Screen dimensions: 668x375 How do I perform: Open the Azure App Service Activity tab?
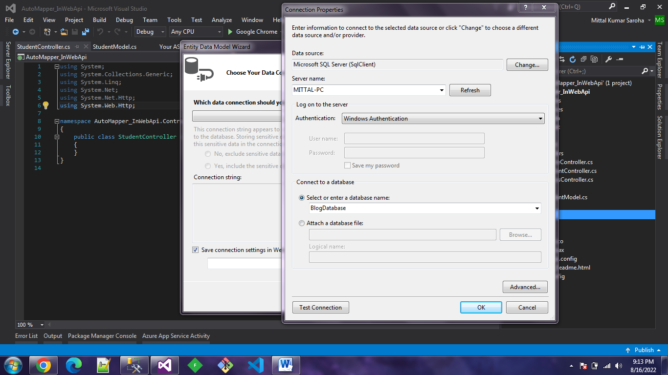[176, 336]
